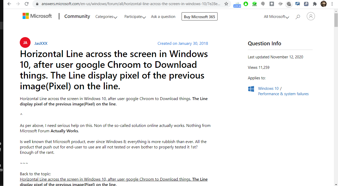338x186 pixels.
Task: Expand the All Microsoft dropdown
Action: 276,17
